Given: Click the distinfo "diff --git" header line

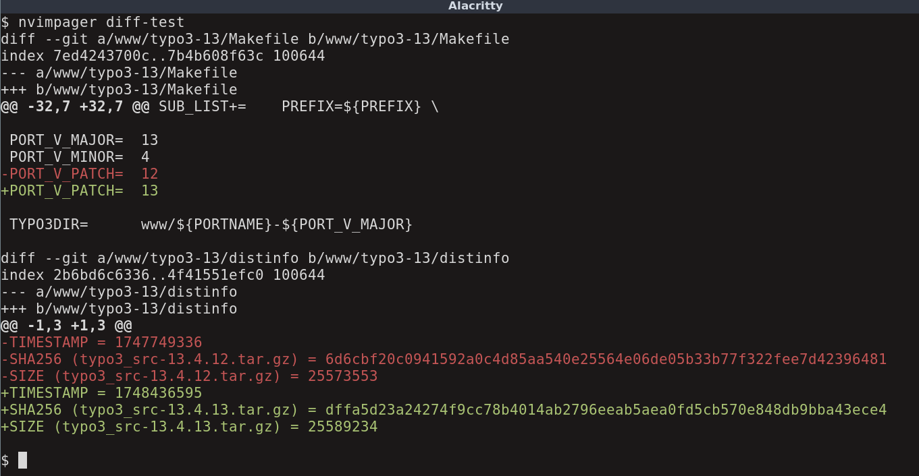Looking at the screenshot, I should (x=255, y=258).
